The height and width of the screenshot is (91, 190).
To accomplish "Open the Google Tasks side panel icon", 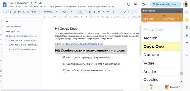I will point(187,27).
